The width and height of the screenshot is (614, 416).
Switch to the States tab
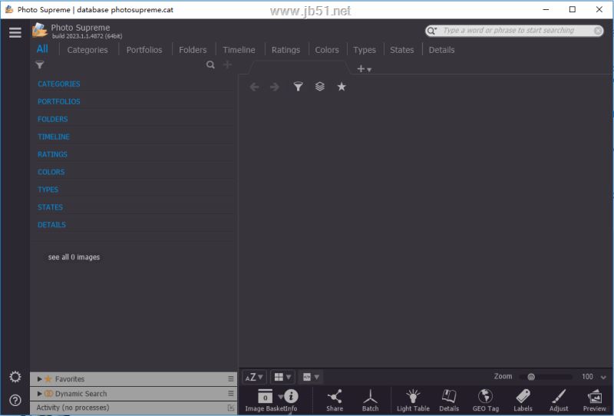[401, 50]
